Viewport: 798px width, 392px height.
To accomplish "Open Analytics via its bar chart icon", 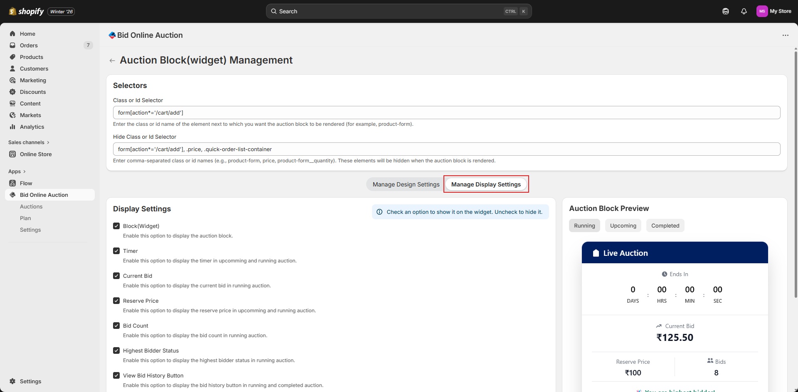I will [x=12, y=127].
